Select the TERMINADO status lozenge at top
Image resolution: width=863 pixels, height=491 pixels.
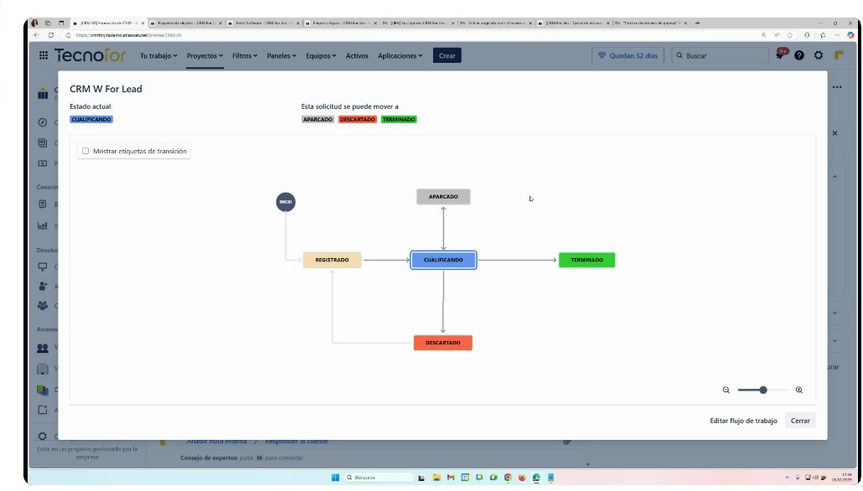click(x=399, y=120)
